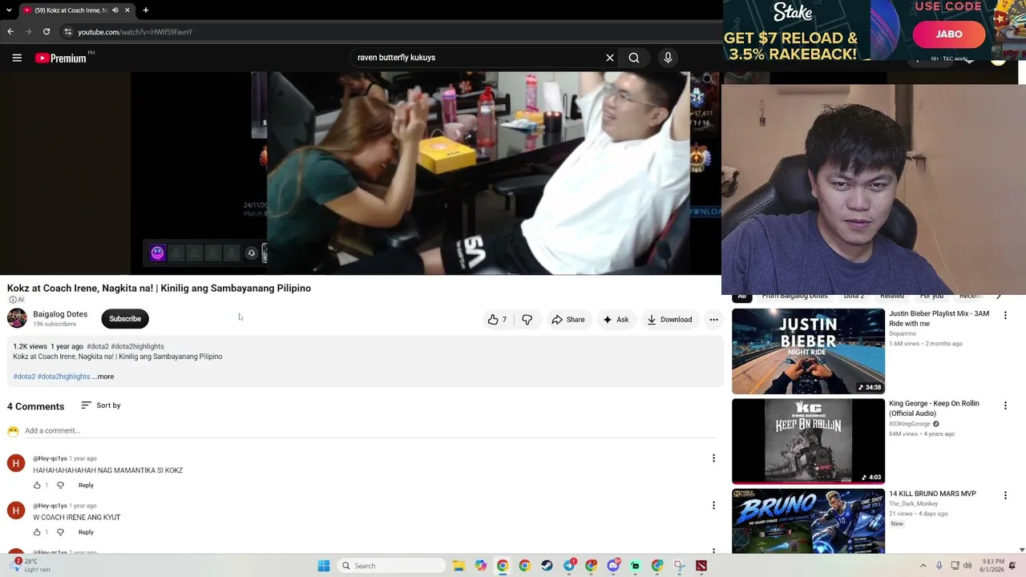Open the #dota2highlights hashtag in description
Screen dimensions: 1026x577
[63, 377]
